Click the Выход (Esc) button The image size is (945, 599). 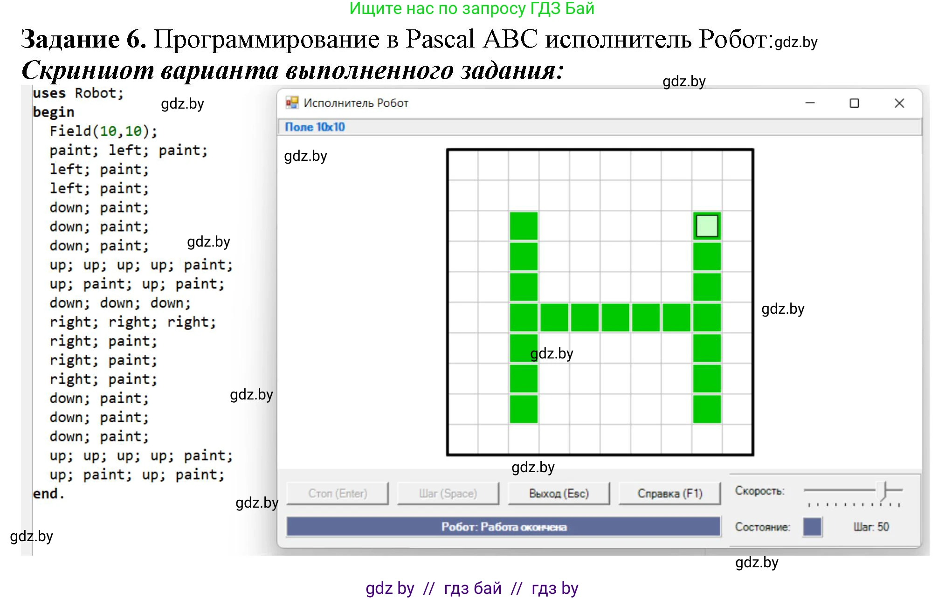559,494
